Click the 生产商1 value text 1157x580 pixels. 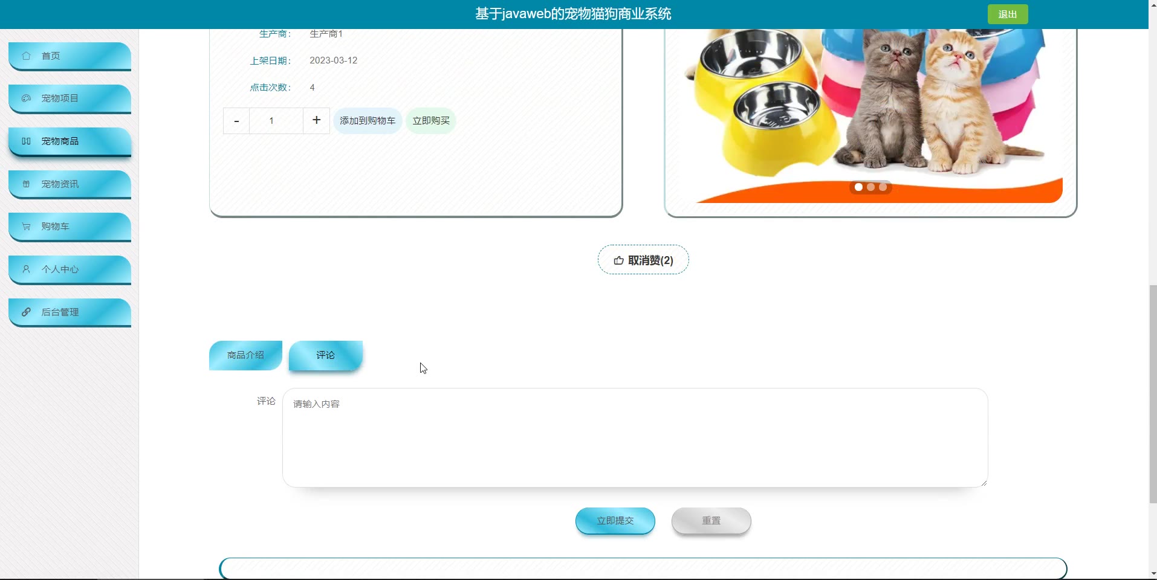click(326, 34)
